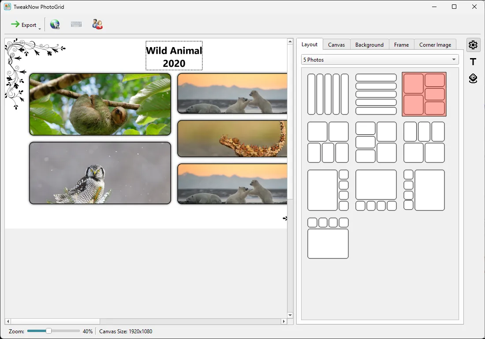Screen dimensions: 485x339
Task: Open the Frame tab
Action: point(401,45)
